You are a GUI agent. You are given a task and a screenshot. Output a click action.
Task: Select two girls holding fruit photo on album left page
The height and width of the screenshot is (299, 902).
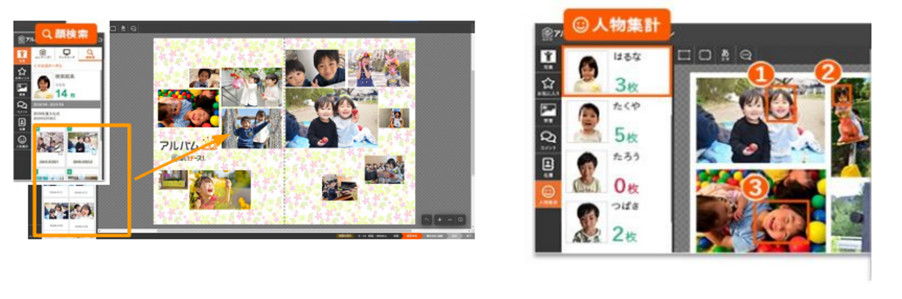pos(251,88)
